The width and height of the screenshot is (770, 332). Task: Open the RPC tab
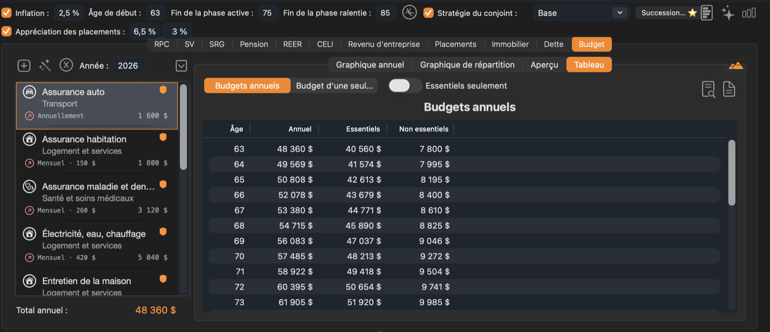pyautogui.click(x=161, y=44)
